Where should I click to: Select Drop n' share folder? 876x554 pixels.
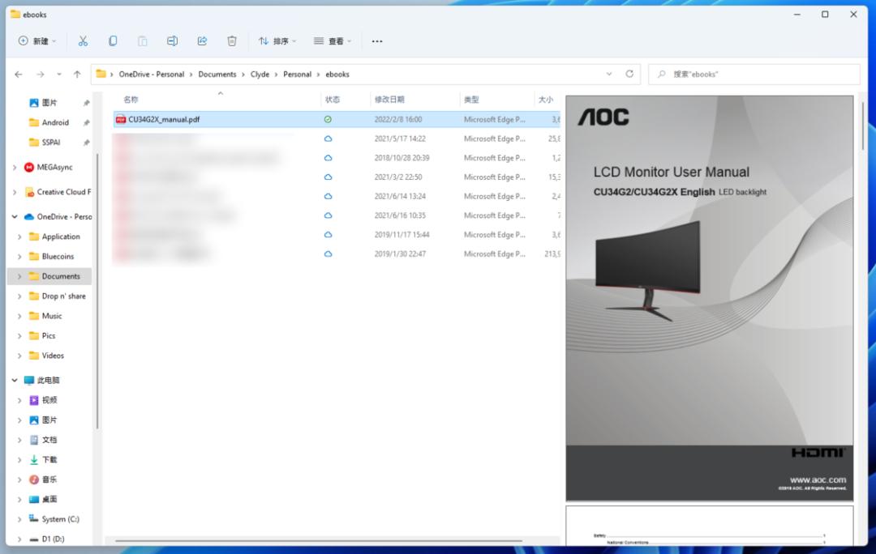pos(63,296)
